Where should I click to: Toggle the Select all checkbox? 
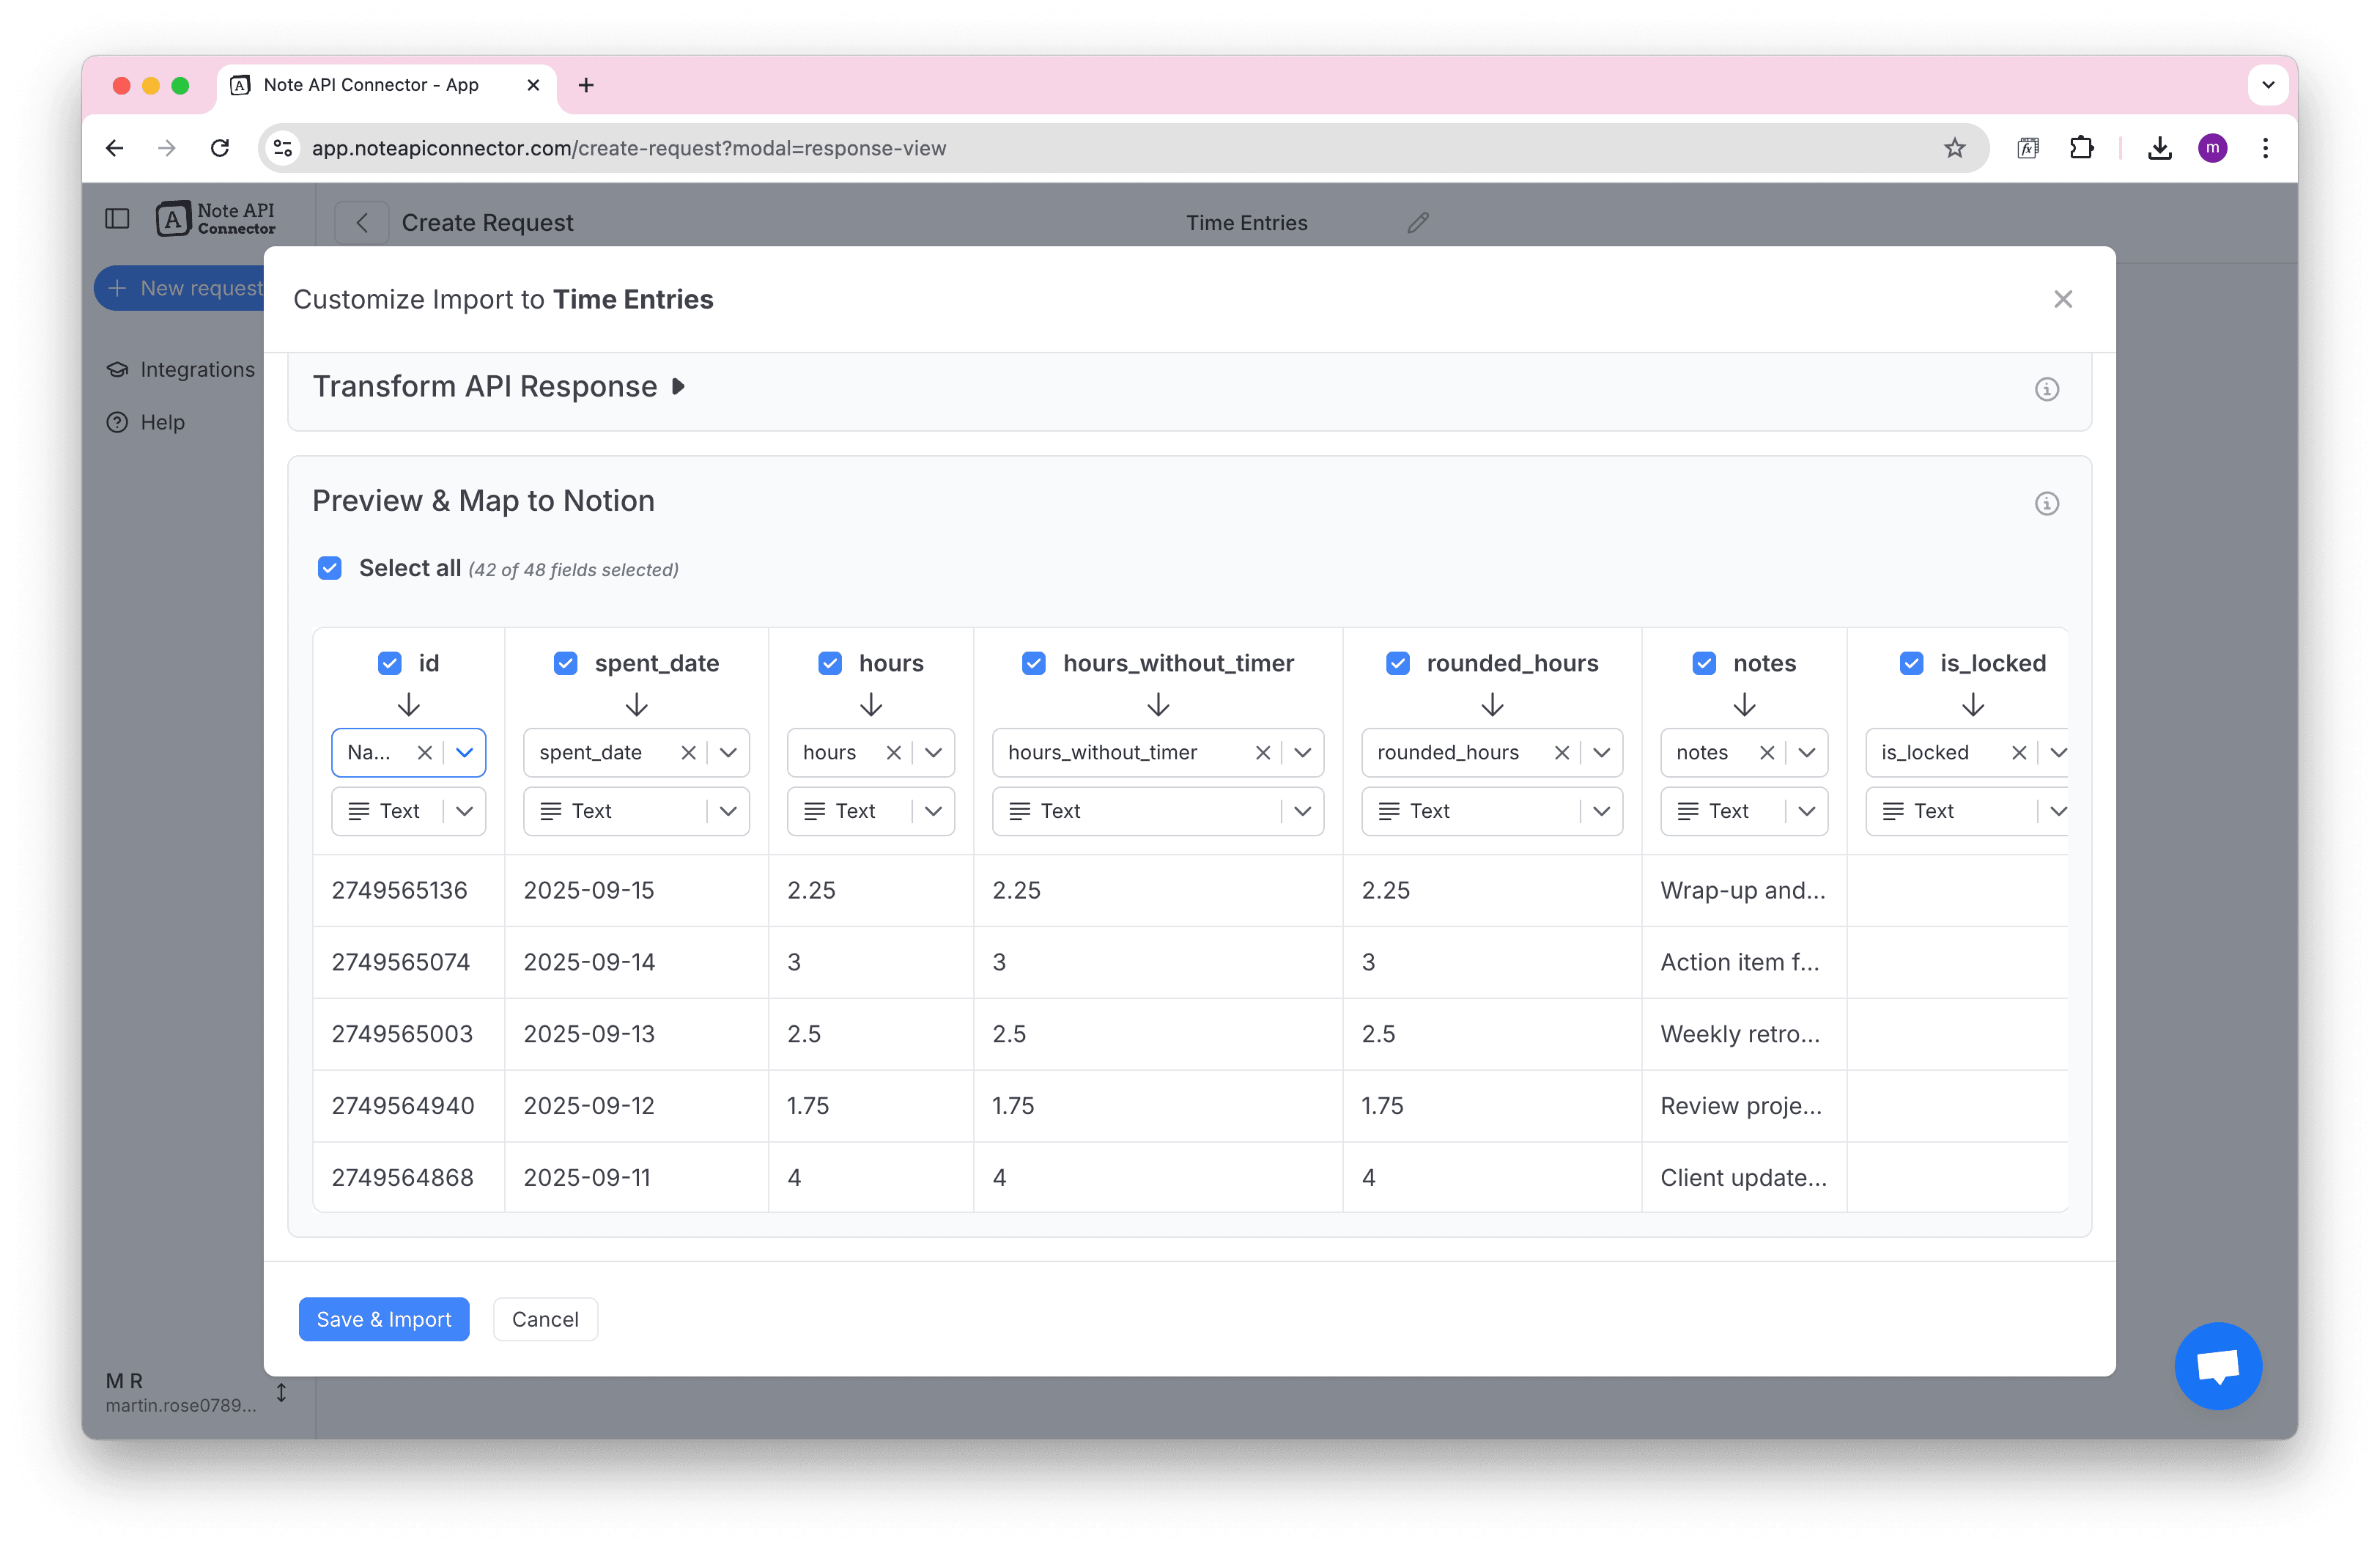coord(330,568)
